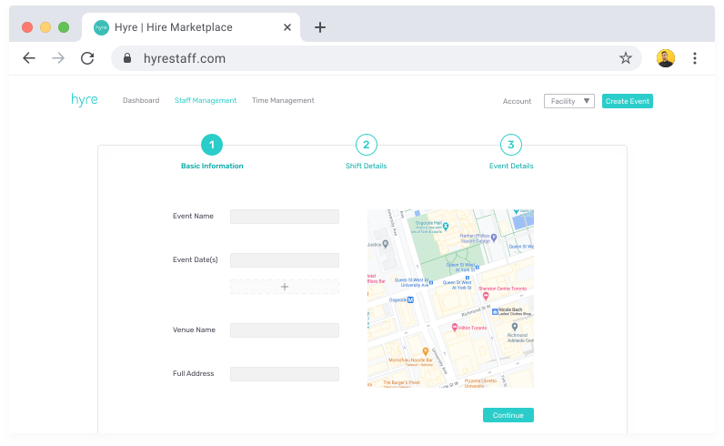Image resolution: width=724 pixels, height=446 pixels.
Task: Open the Staff Management nav item
Action: (206, 100)
